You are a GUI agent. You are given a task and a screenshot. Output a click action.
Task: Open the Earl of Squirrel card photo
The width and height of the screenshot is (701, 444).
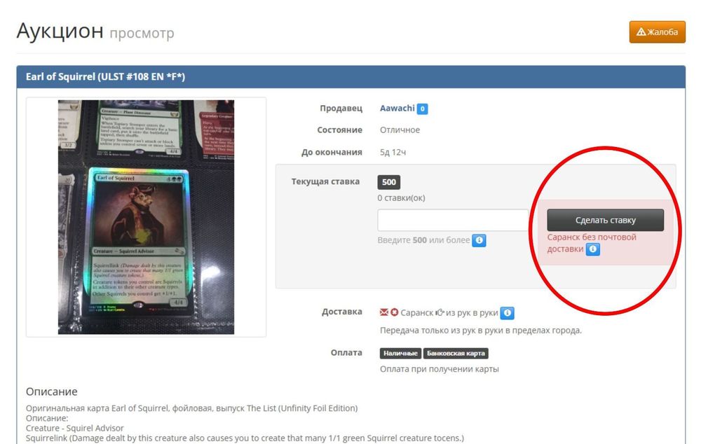[146, 217]
